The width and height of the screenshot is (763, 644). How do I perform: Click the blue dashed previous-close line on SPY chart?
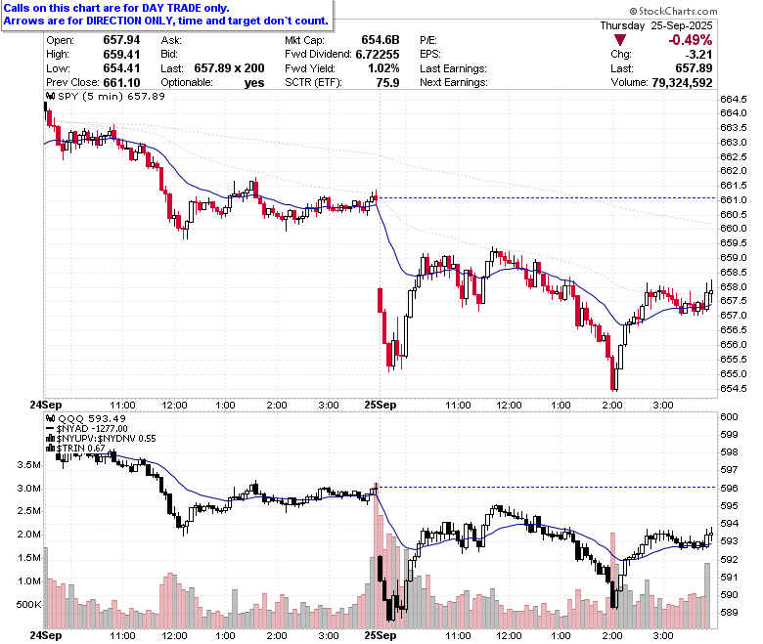point(547,197)
